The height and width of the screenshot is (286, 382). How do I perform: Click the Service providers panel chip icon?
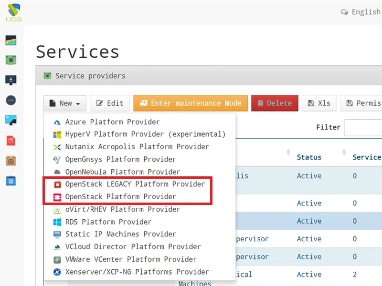(x=47, y=76)
